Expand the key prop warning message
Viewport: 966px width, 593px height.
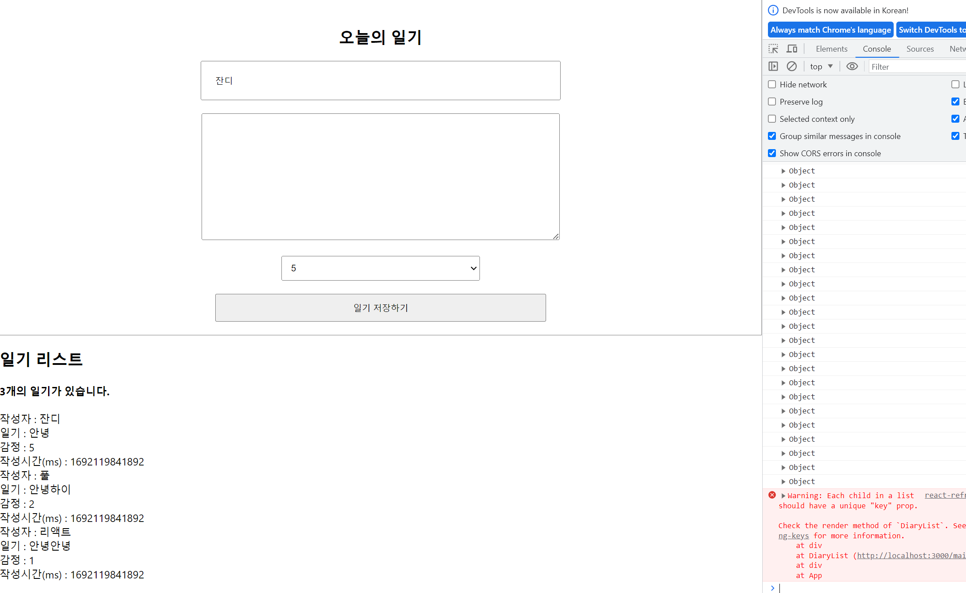coord(783,496)
